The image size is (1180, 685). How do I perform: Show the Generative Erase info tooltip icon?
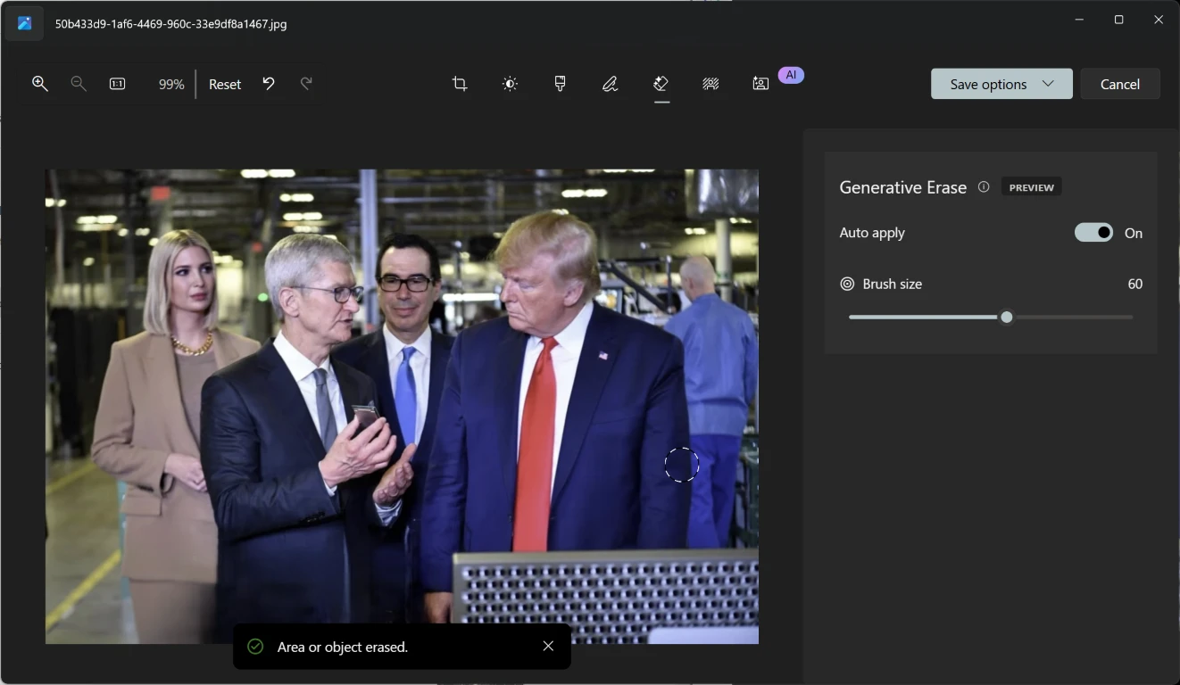pyautogui.click(x=984, y=187)
